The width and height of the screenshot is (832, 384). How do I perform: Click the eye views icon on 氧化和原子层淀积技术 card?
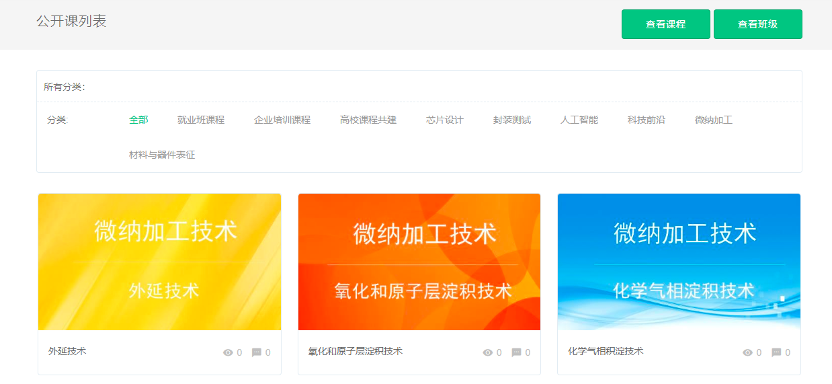(488, 352)
